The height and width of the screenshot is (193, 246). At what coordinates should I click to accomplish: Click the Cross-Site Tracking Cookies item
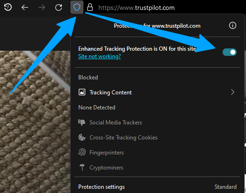123,138
